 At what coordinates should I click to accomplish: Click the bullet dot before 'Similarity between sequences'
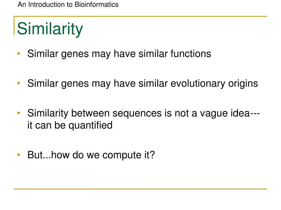(19, 113)
